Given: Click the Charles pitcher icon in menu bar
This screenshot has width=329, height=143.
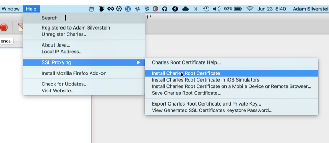Looking at the screenshot, I should click(x=101, y=9).
